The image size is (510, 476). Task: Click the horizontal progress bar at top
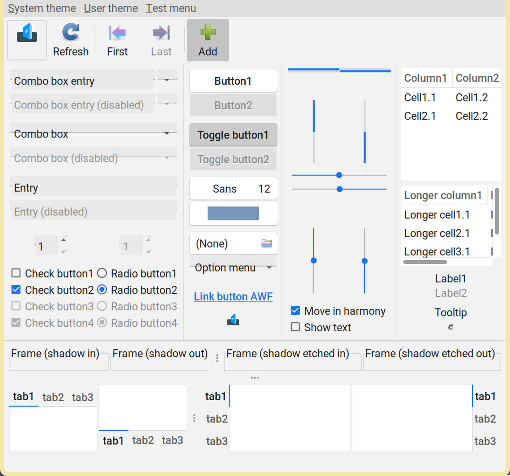click(x=339, y=70)
